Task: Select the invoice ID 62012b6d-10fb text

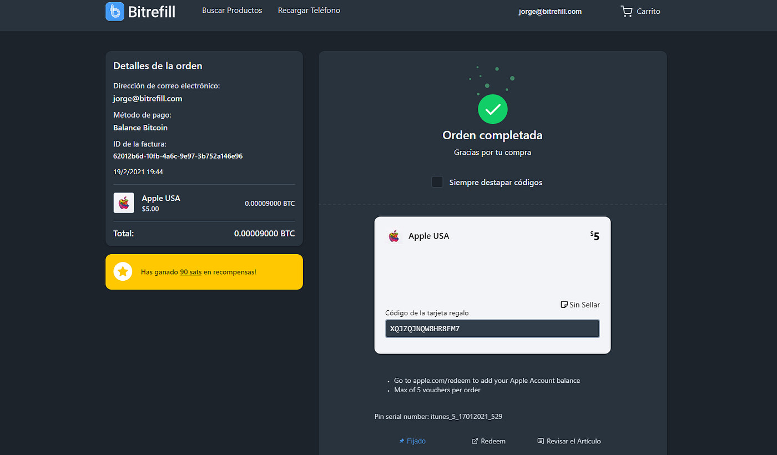Action: tap(178, 156)
